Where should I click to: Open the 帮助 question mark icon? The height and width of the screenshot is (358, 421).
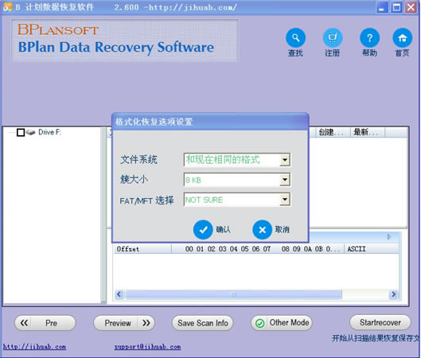coord(370,38)
